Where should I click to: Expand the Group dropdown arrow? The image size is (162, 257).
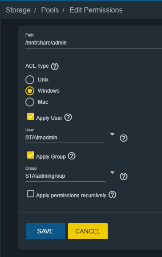pyautogui.click(x=112, y=172)
